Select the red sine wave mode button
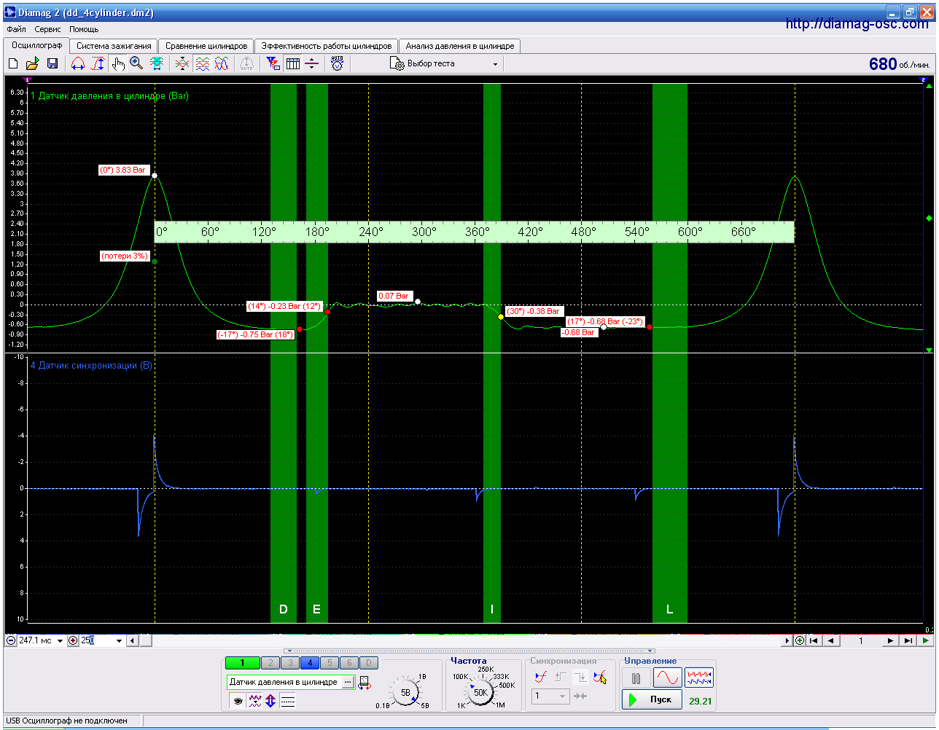Viewport: 939px width, 730px height. click(668, 678)
